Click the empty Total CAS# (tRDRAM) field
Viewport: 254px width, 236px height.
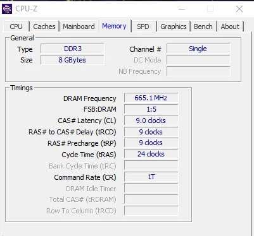click(x=151, y=199)
